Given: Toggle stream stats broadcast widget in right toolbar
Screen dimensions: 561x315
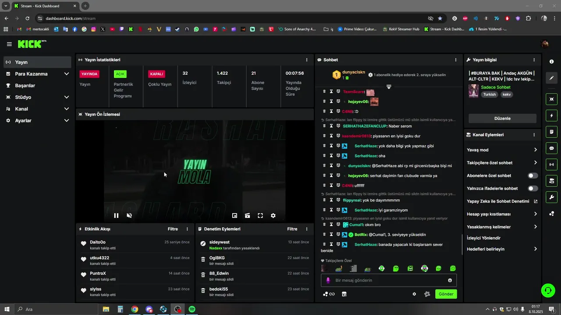Looking at the screenshot, I should (552, 164).
